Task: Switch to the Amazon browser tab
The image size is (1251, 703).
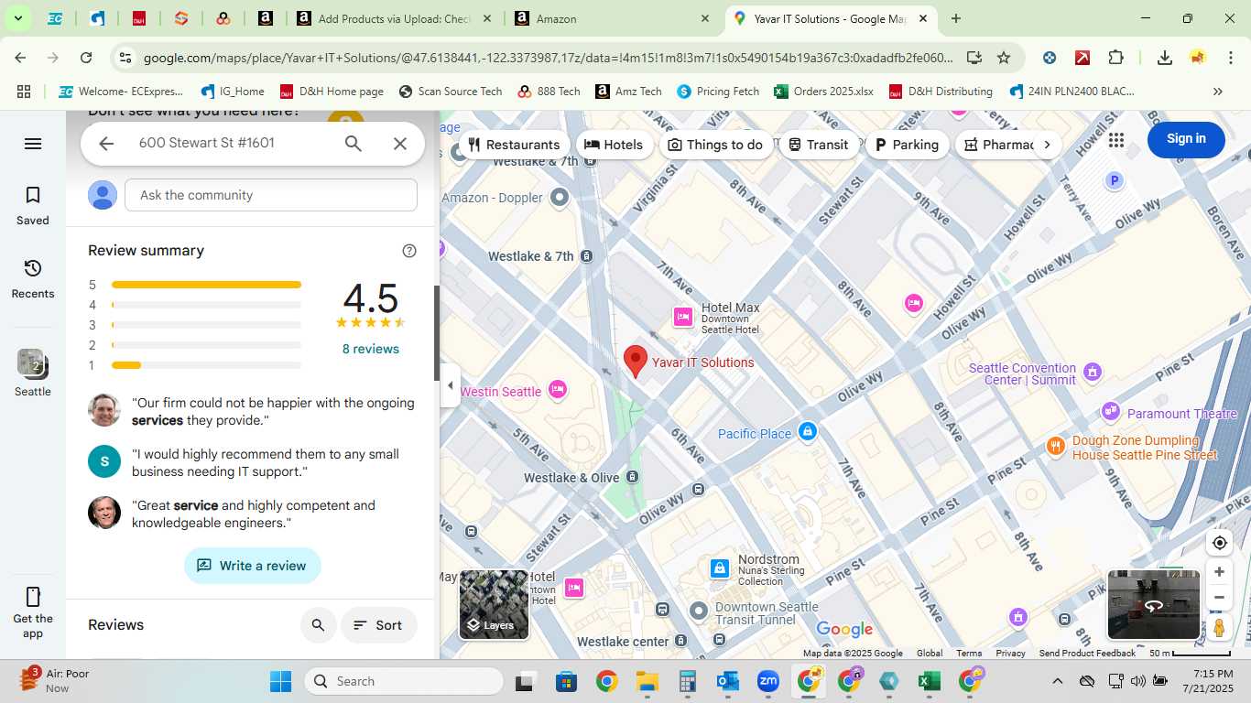Action: click(x=612, y=18)
